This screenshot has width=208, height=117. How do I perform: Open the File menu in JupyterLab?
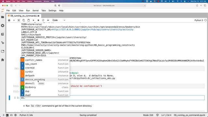[8, 11]
